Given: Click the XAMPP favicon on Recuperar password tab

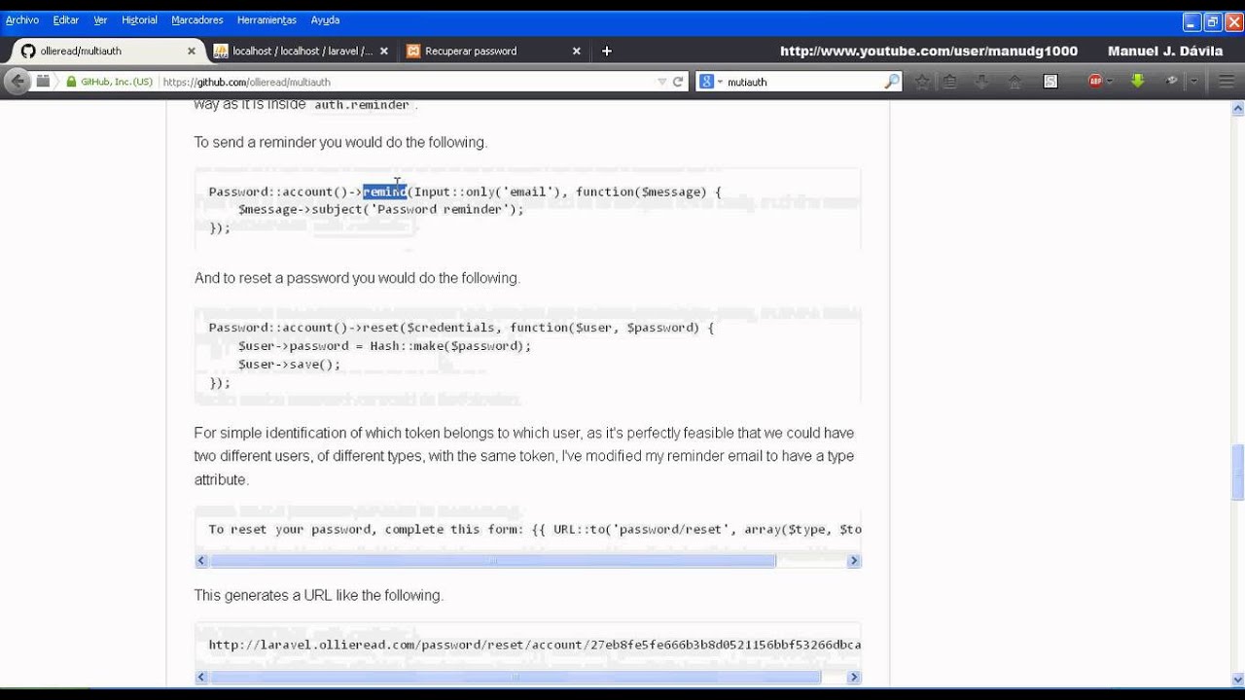Looking at the screenshot, I should [413, 51].
